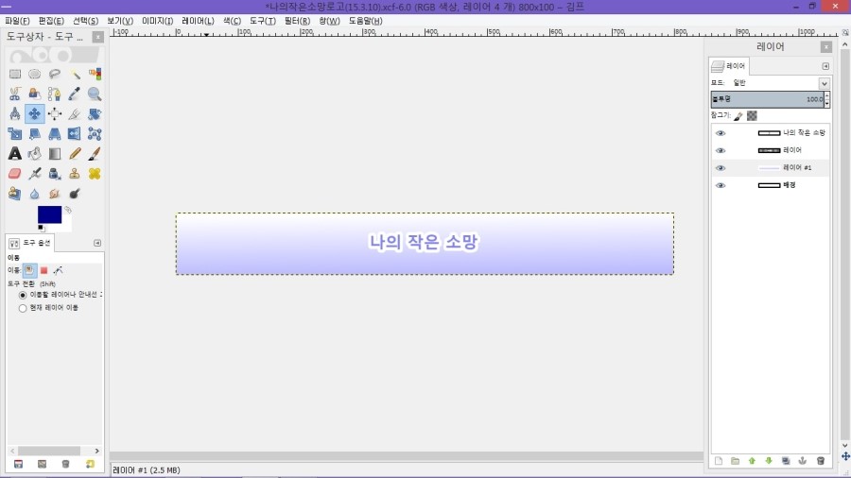Choose '이동할 레이어나 안내선' radio option
Image resolution: width=851 pixels, height=478 pixels.
[x=23, y=296]
